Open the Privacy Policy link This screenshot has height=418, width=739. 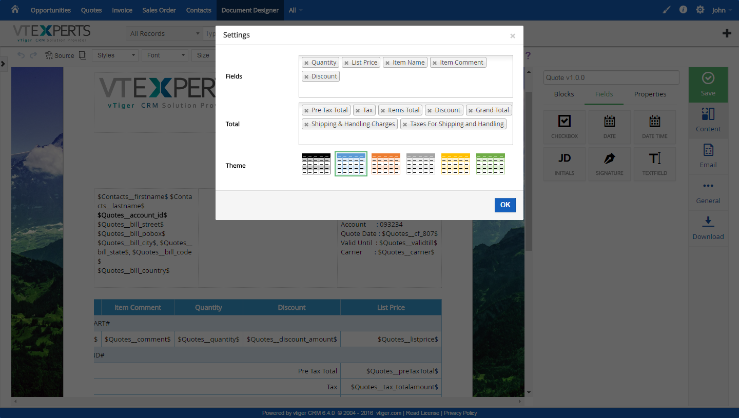point(460,413)
